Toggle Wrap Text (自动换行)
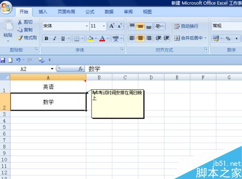The width and height of the screenshot is (242, 179). pos(186,26)
